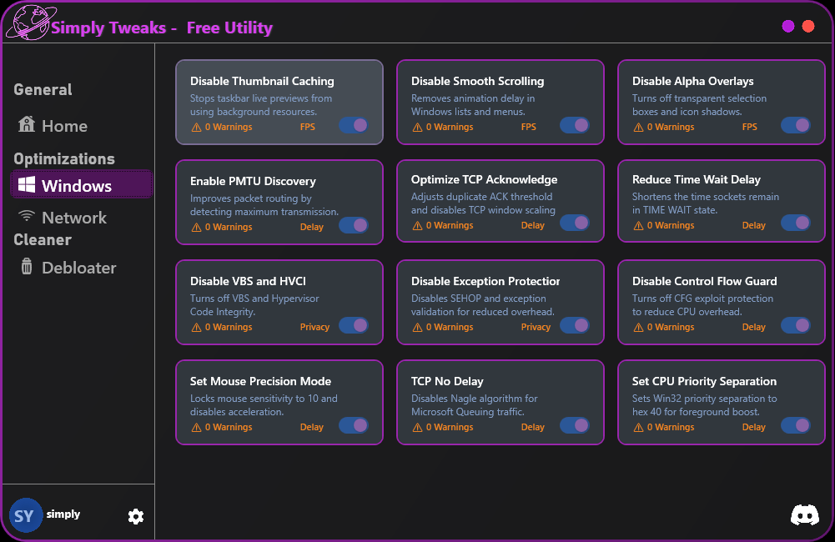
Task: Toggle Disable Smooth Scrolling switch
Action: [575, 125]
